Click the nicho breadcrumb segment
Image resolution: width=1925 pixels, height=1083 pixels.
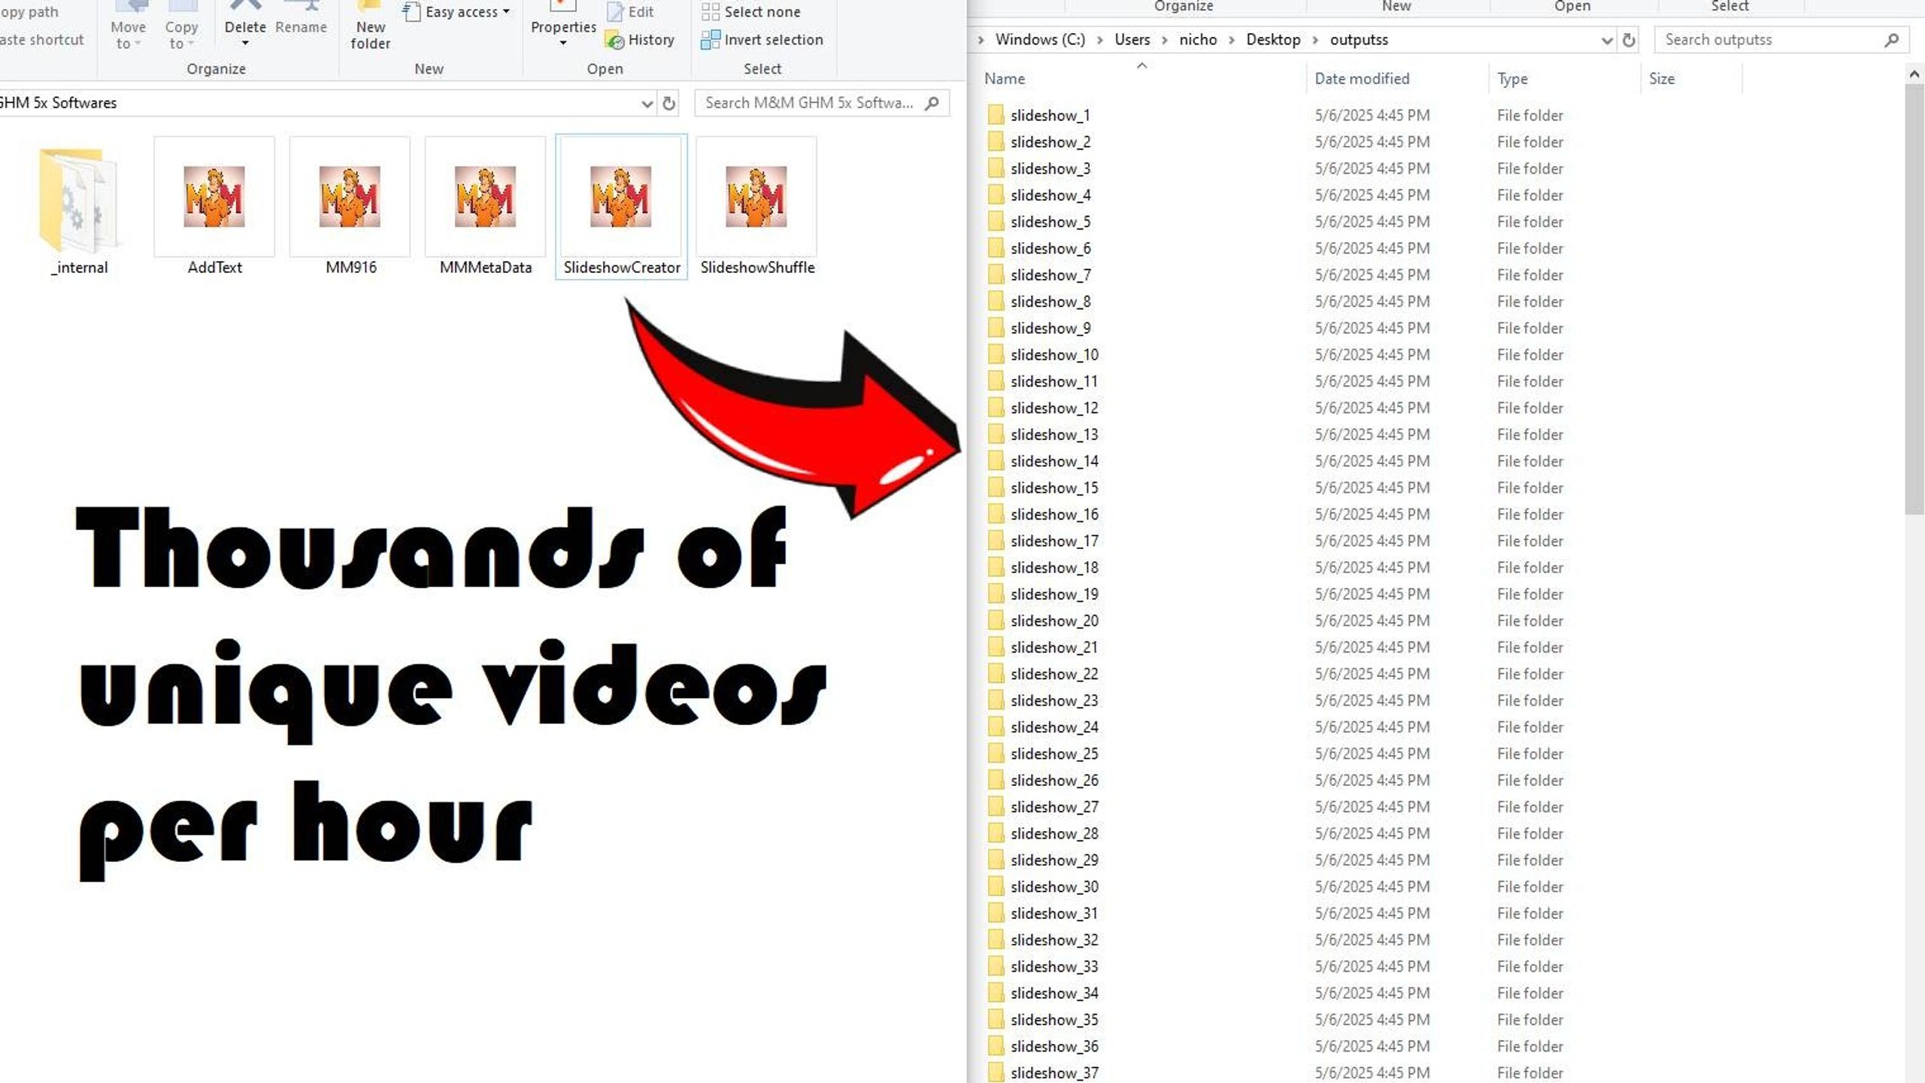1198,40
